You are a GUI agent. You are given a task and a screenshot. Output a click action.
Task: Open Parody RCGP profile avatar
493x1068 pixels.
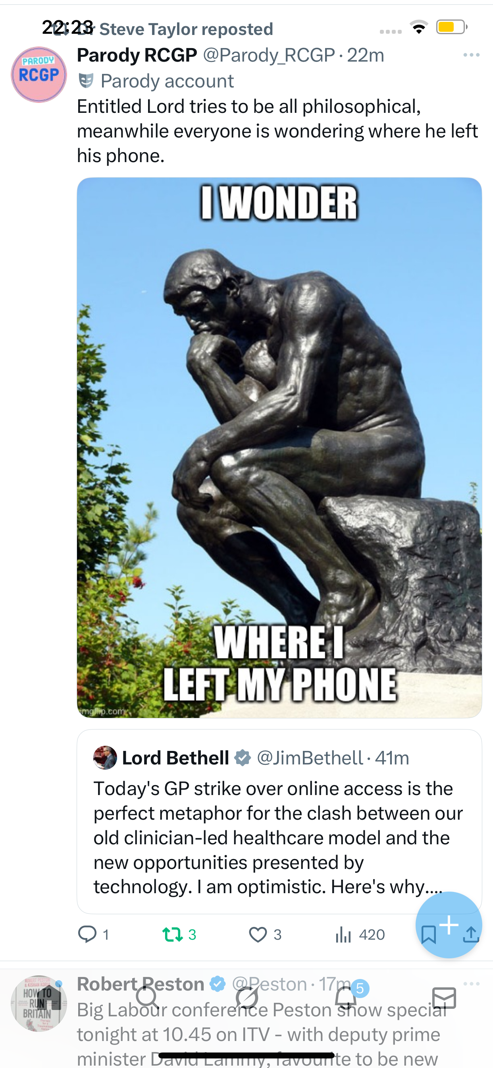pyautogui.click(x=39, y=75)
